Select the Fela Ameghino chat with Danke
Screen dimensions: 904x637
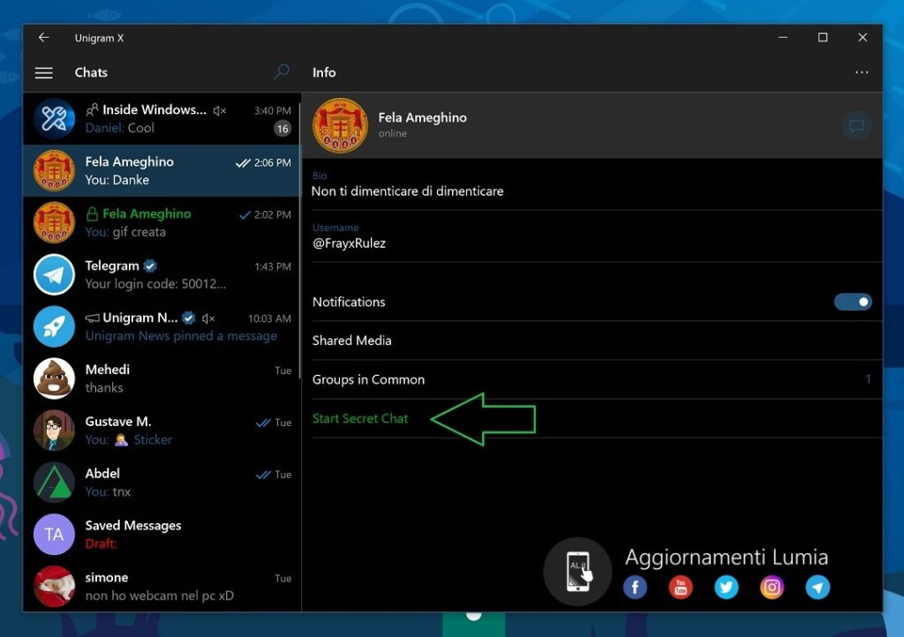pos(162,170)
